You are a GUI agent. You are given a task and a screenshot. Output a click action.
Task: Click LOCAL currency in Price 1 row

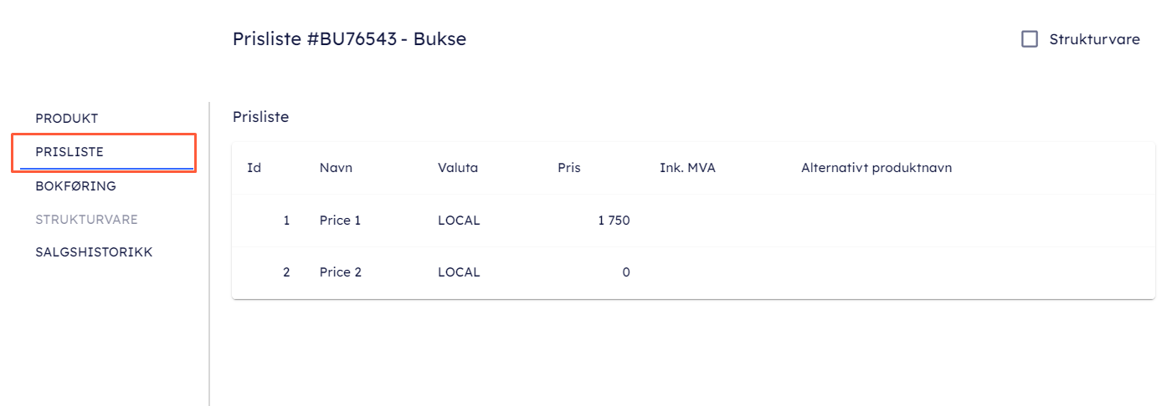pos(459,221)
